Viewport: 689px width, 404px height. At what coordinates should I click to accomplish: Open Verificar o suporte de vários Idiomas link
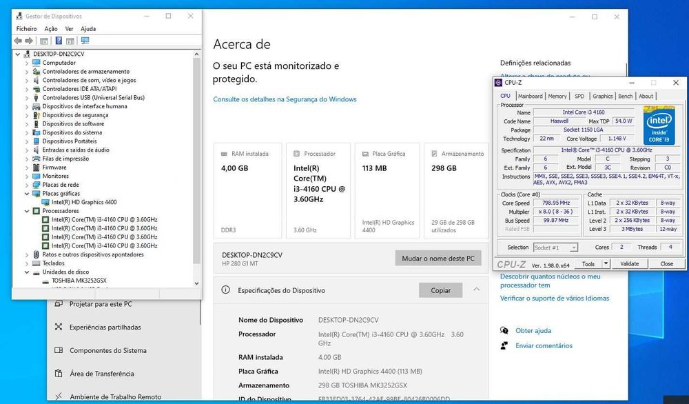coord(555,298)
